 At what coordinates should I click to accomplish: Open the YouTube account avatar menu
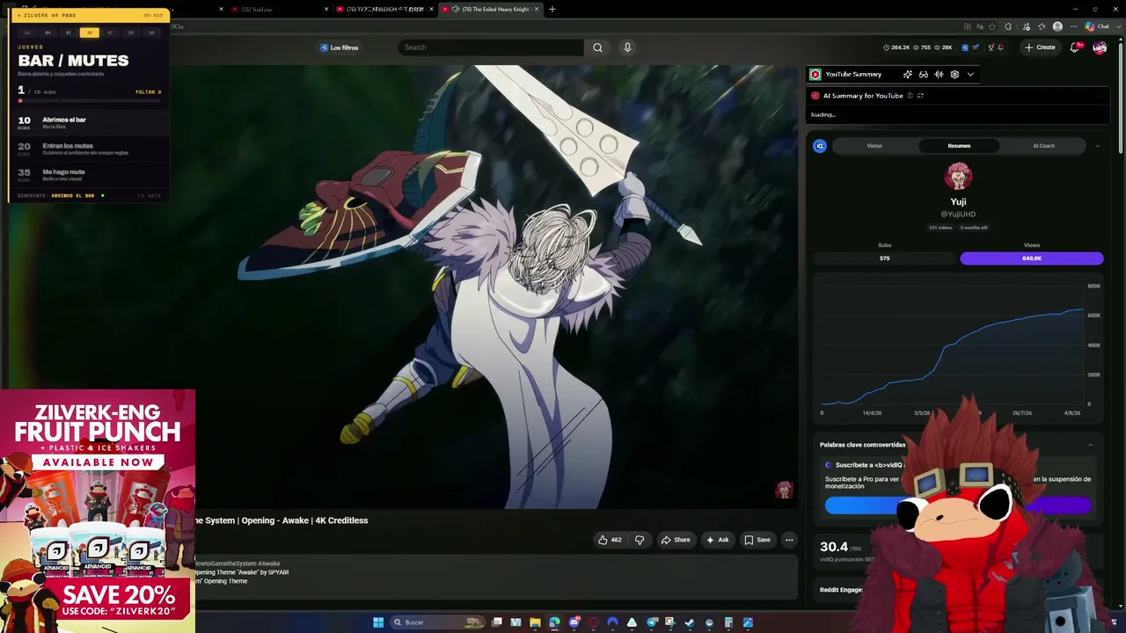pyautogui.click(x=1100, y=47)
